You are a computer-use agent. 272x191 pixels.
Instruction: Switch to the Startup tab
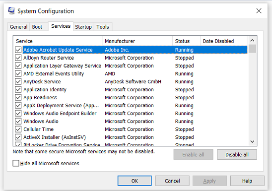83,27
